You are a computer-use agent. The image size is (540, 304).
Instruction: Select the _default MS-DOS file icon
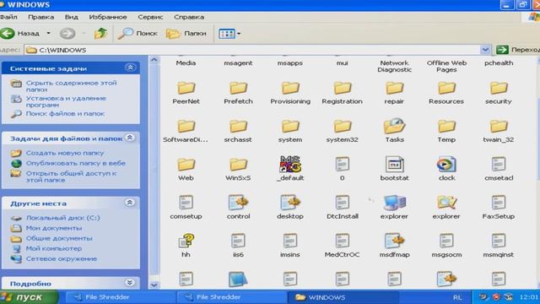(290, 164)
